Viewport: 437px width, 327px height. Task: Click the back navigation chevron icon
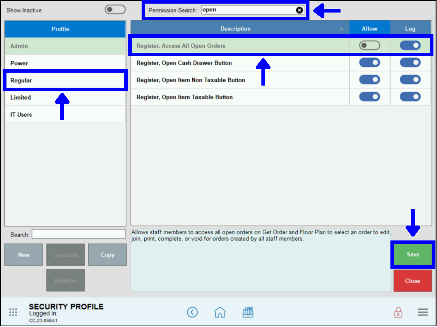point(192,312)
